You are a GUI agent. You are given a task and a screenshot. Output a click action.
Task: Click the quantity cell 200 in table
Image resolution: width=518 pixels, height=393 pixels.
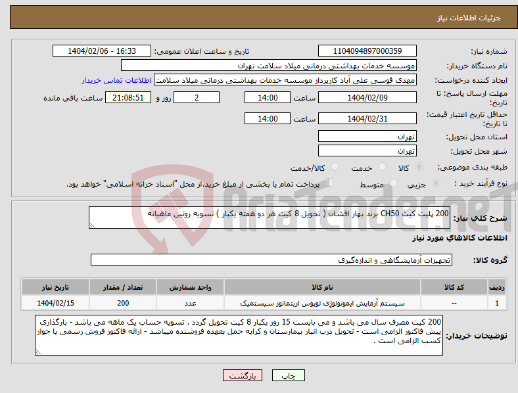pyautogui.click(x=123, y=303)
